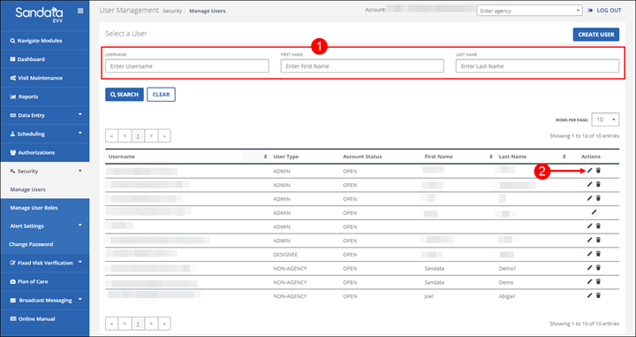The width and height of the screenshot is (636, 337).
Task: Click the trash icon for Sandata Demo user
Action: (598, 282)
